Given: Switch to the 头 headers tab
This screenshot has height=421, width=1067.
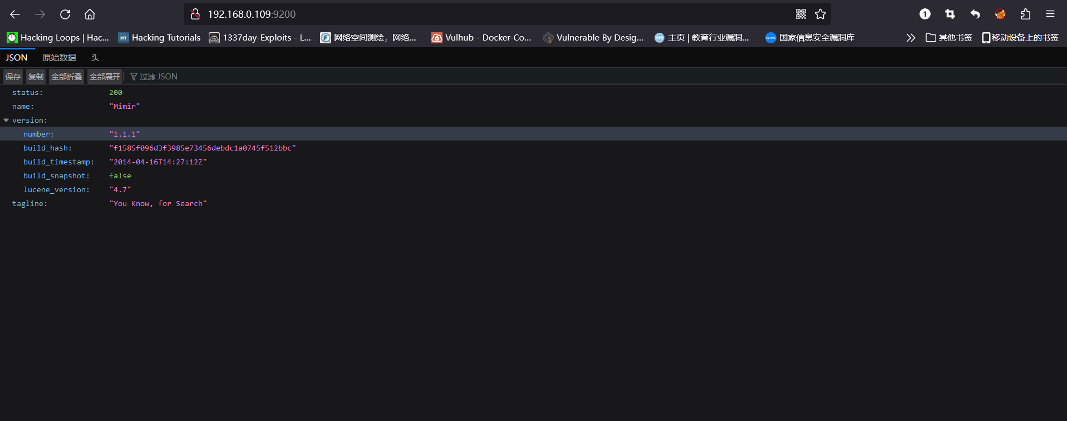Looking at the screenshot, I should (95, 58).
